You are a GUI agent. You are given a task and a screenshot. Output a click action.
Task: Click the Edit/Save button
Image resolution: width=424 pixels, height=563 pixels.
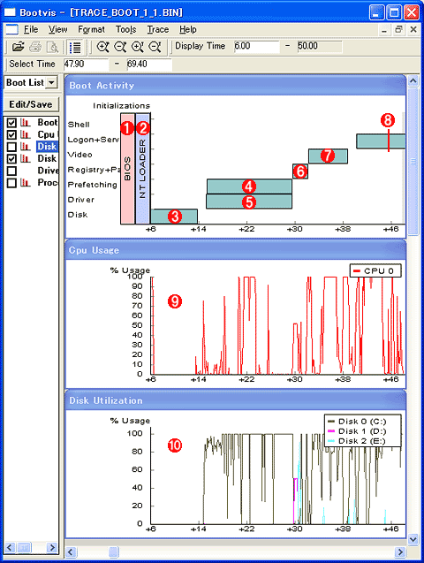point(31,104)
